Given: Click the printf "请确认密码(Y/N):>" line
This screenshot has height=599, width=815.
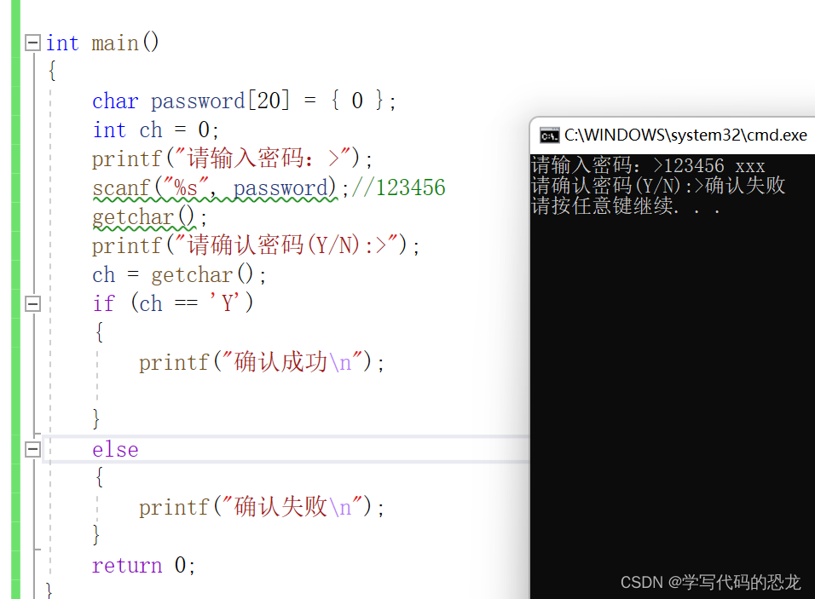Looking at the screenshot, I should (255, 245).
